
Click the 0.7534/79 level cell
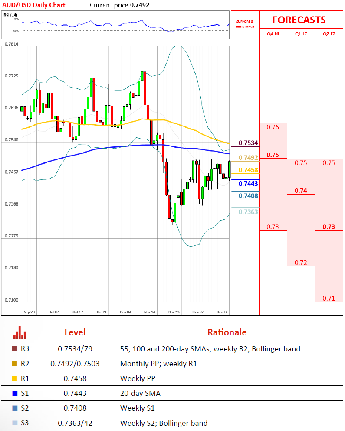tap(75, 349)
